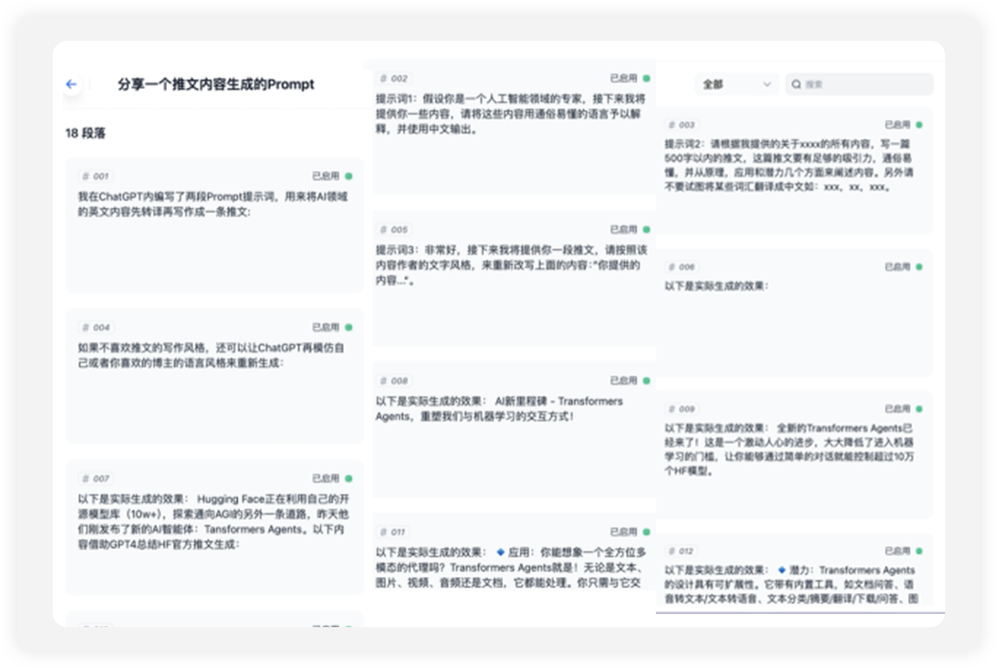
Task: Select the # 006 segment number
Action: point(681,266)
